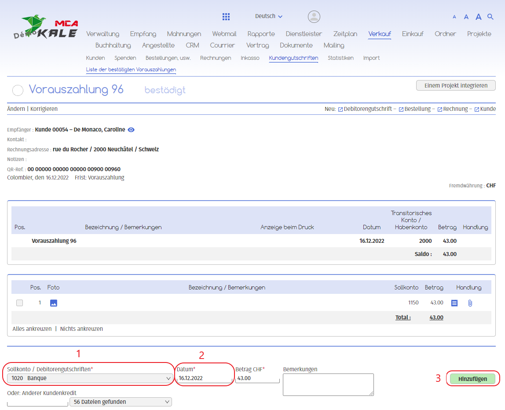Click the Ändern link
This screenshot has width=505, height=410.
(16, 109)
